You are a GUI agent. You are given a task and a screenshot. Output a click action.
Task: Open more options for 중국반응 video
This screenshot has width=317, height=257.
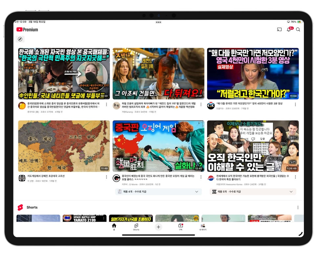tap(106, 104)
